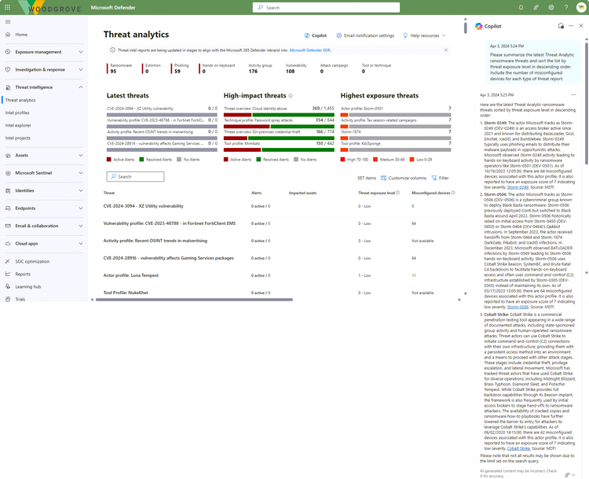This screenshot has height=479, width=589.
Task: Click the top Search box in header
Action: (326, 8)
